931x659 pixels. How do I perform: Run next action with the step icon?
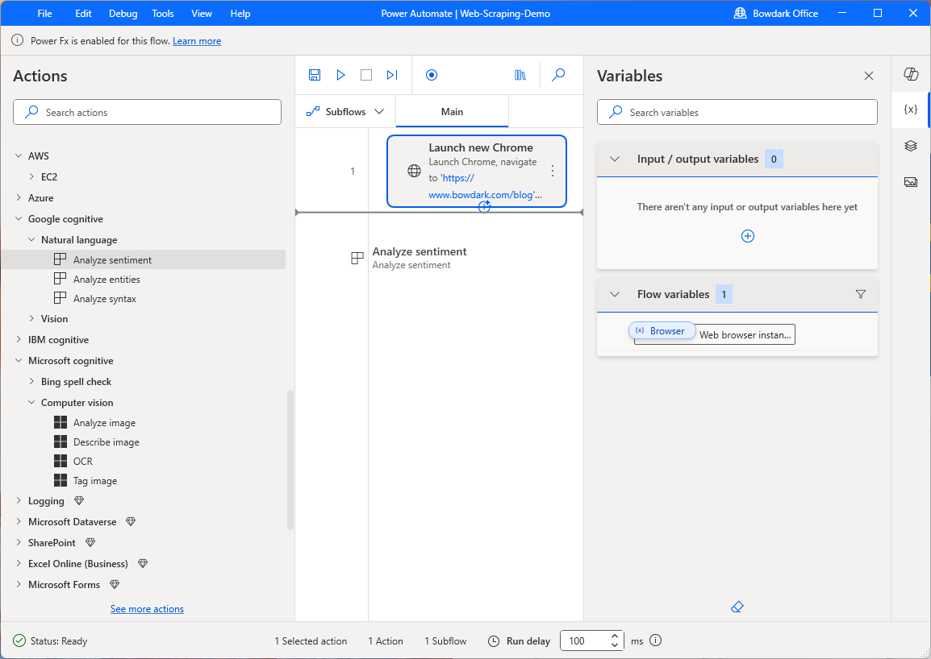click(x=392, y=75)
